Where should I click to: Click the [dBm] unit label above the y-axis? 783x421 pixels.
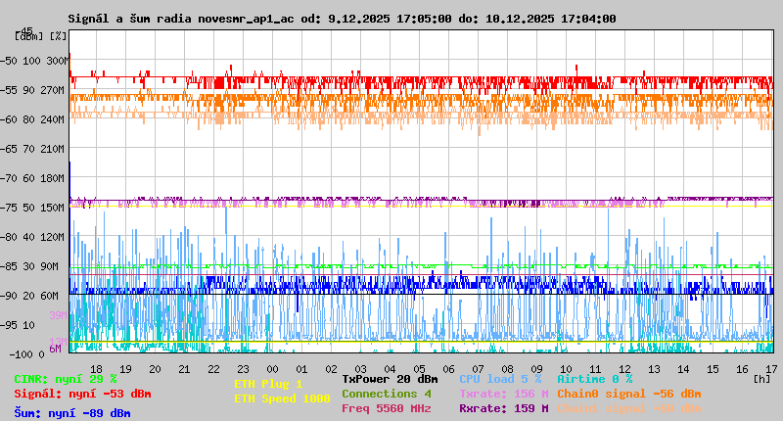(x=30, y=35)
